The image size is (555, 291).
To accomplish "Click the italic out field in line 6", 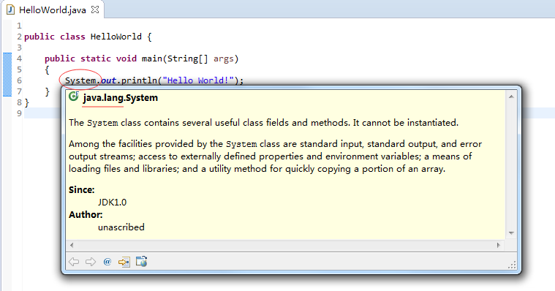I will click(x=109, y=80).
